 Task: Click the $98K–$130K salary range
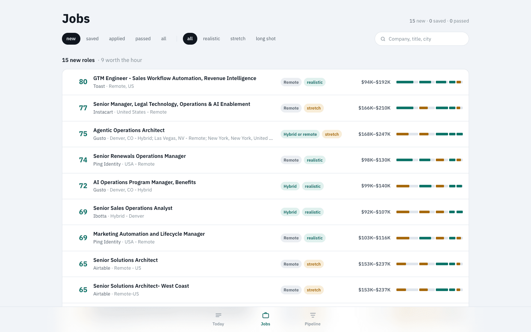pos(376,160)
